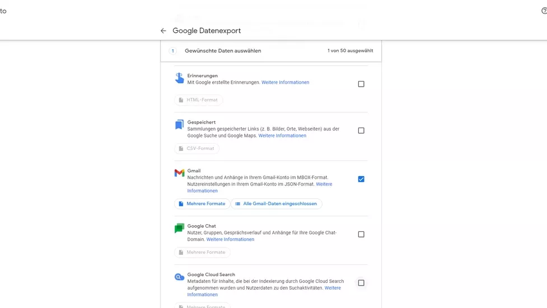Tick the Google Chat checkbox
Viewport: 547px width, 308px height.
click(361, 234)
